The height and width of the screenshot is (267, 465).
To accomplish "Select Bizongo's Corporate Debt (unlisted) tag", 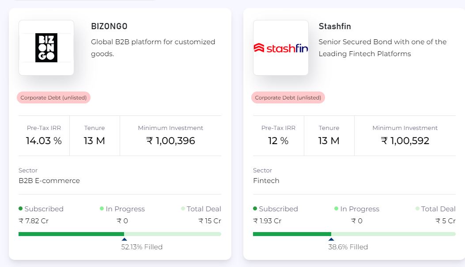I will 53,98.
